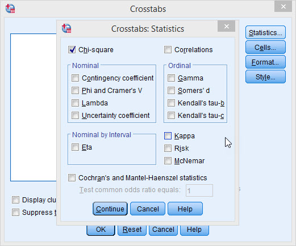Click the Crosstabs: Statistics dialog title icon
This screenshot has height=246, width=296.
point(66,28)
